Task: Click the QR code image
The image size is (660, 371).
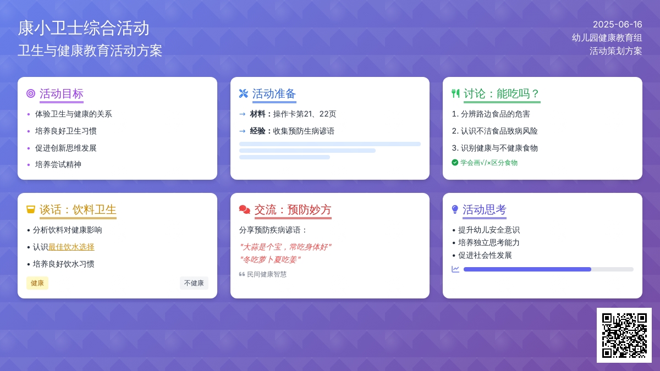Action: (x=624, y=335)
